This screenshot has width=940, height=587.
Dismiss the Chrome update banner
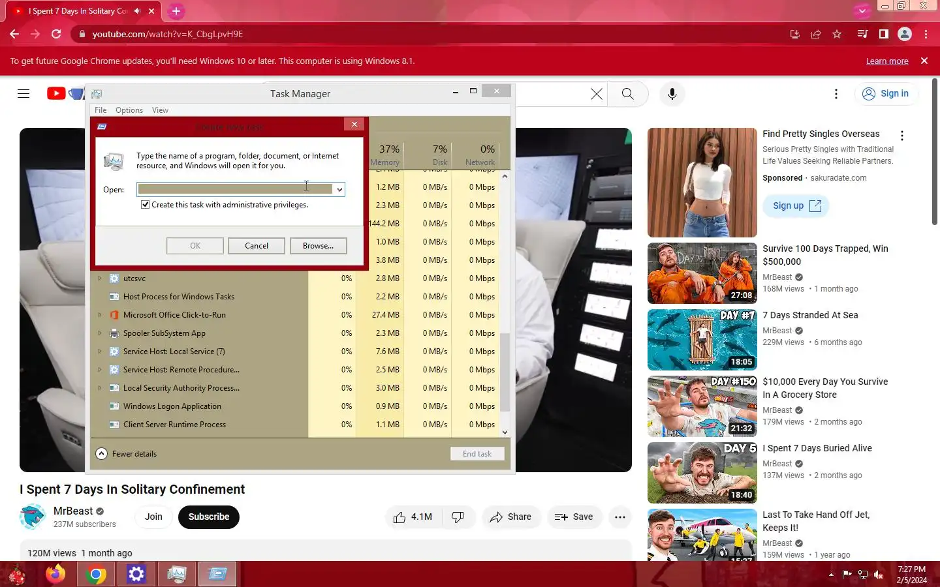pos(924,61)
